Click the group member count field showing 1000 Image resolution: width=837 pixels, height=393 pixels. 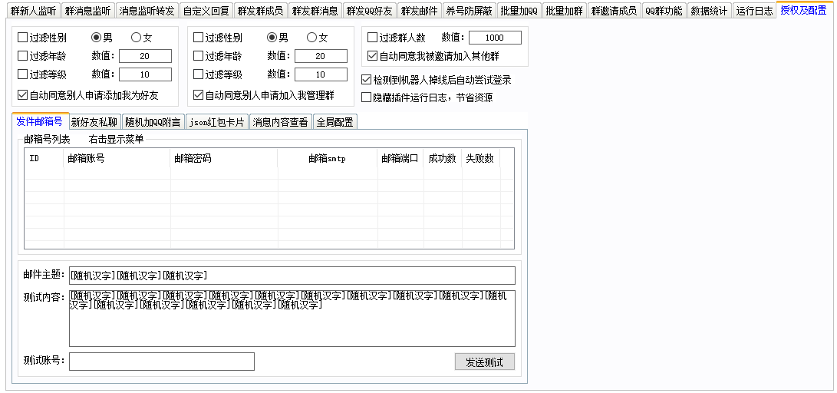point(495,38)
